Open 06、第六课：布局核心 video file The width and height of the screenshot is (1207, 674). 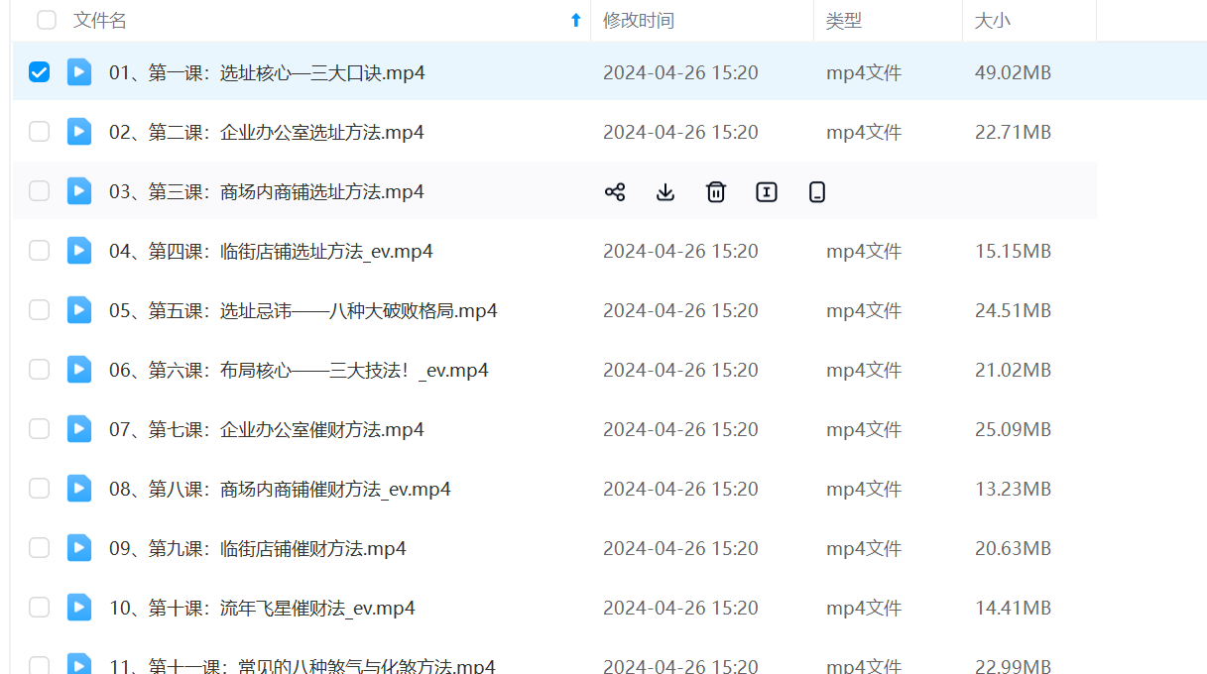coord(298,370)
